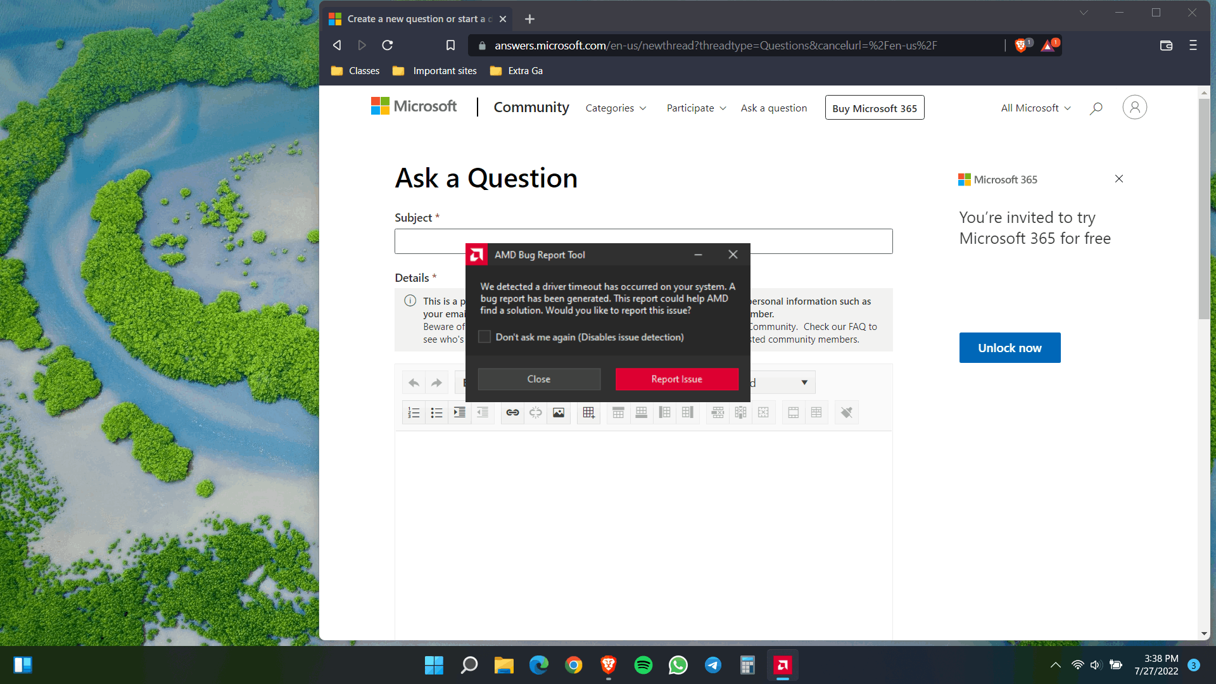Click the Subject input field
Image resolution: width=1216 pixels, height=684 pixels.
[x=644, y=241]
